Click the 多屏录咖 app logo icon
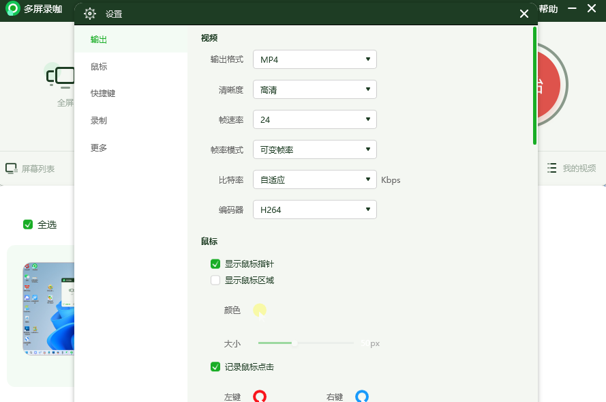The width and height of the screenshot is (606, 402). point(13,10)
